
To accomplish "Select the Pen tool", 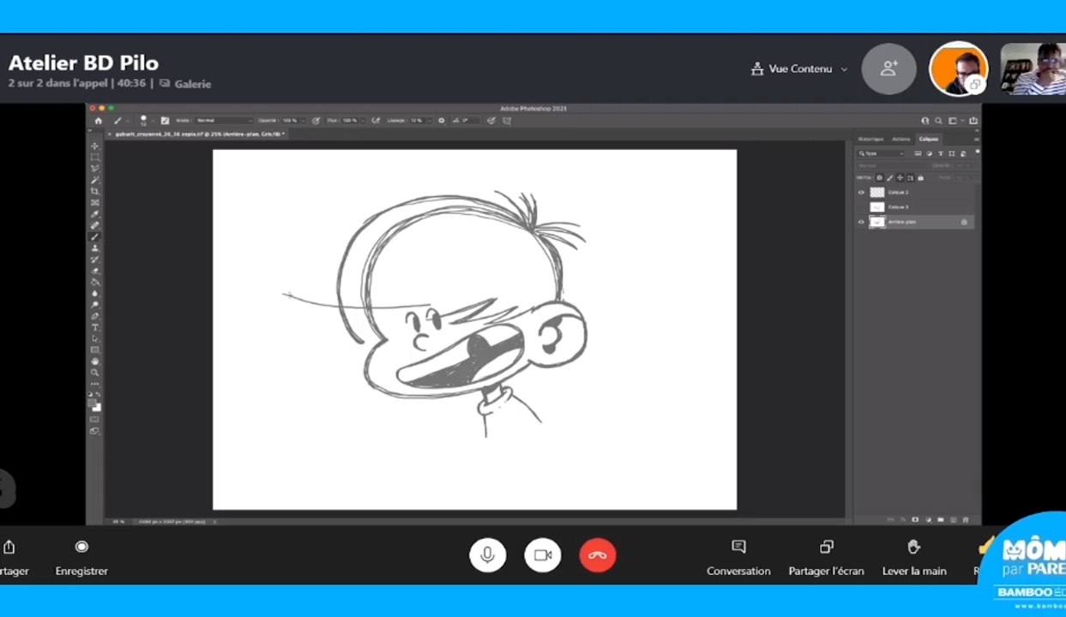I will (x=95, y=316).
